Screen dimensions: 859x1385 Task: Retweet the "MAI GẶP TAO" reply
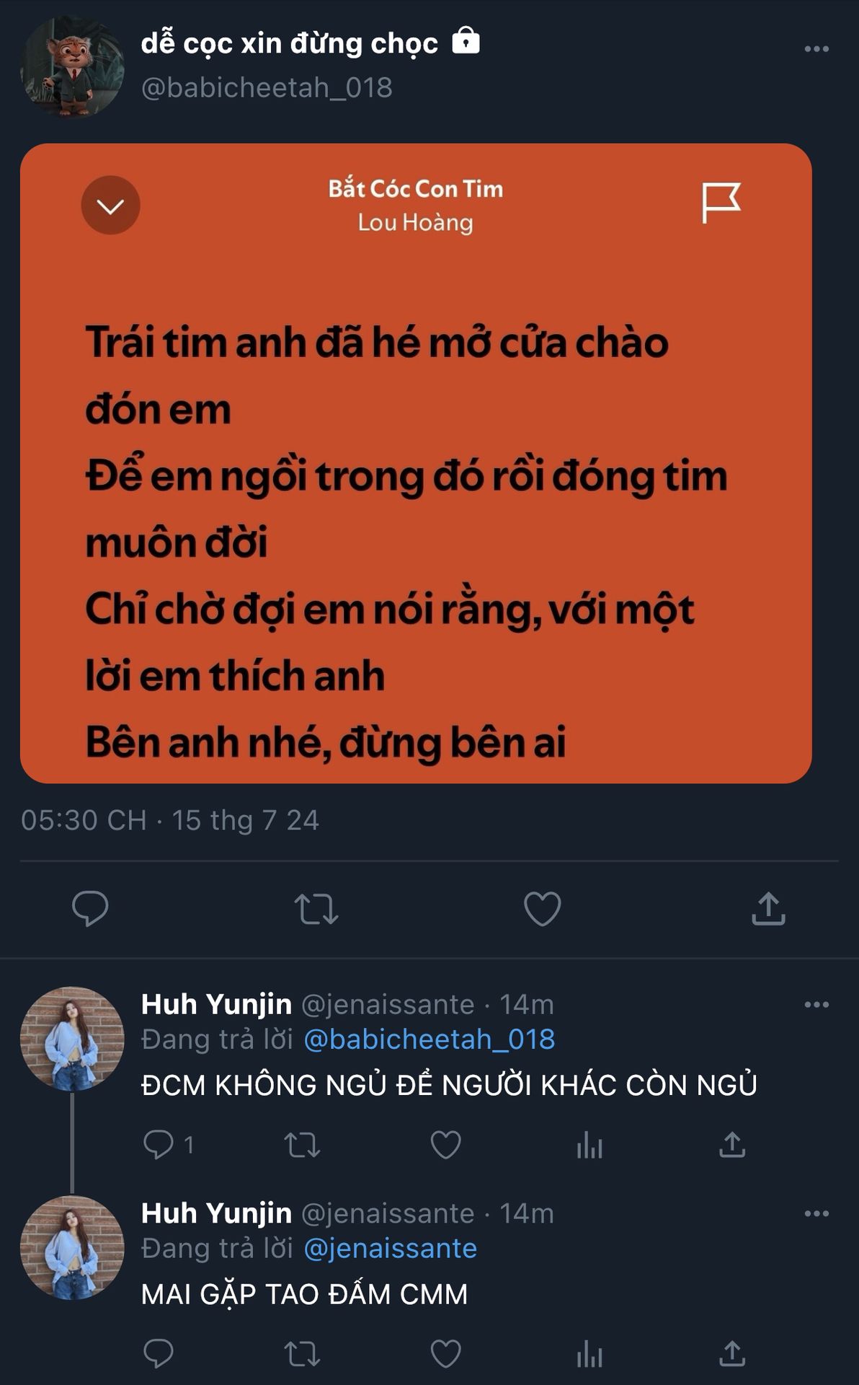(302, 1354)
